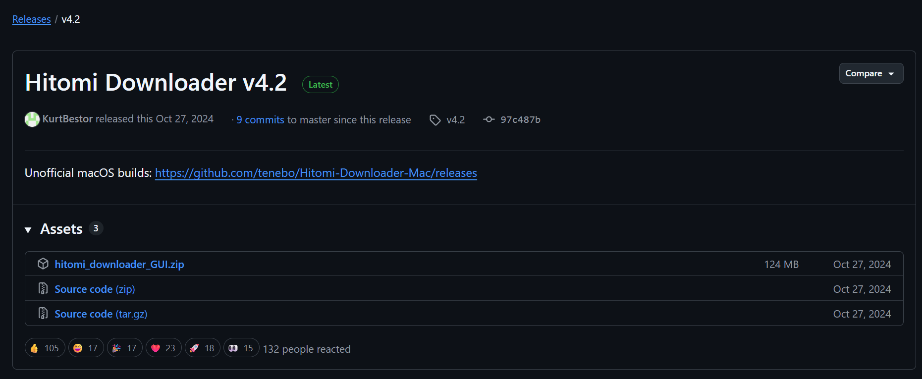This screenshot has width=922, height=379.
Task: Open the v4.2 tag link
Action: coord(455,120)
